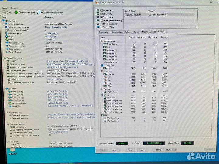Click the Компьютер category icon

pyautogui.click(x=3, y=21)
